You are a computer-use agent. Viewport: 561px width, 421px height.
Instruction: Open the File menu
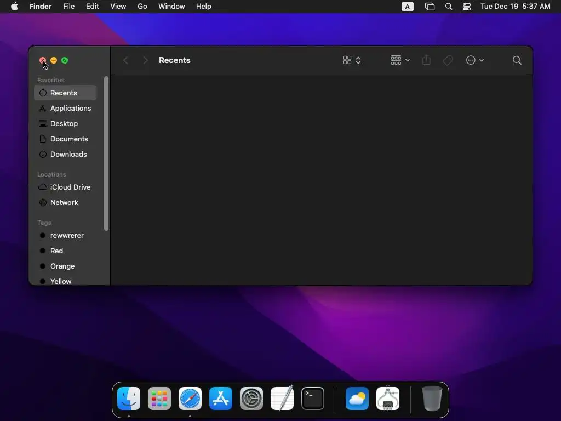click(68, 7)
